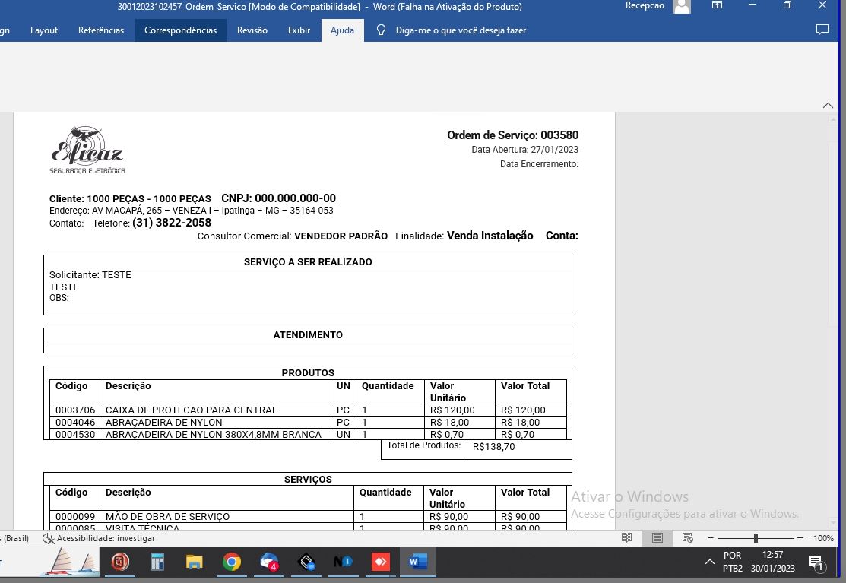This screenshot has height=583, width=846.
Task: Click the product code 0004046 cell
Action: (x=75, y=423)
